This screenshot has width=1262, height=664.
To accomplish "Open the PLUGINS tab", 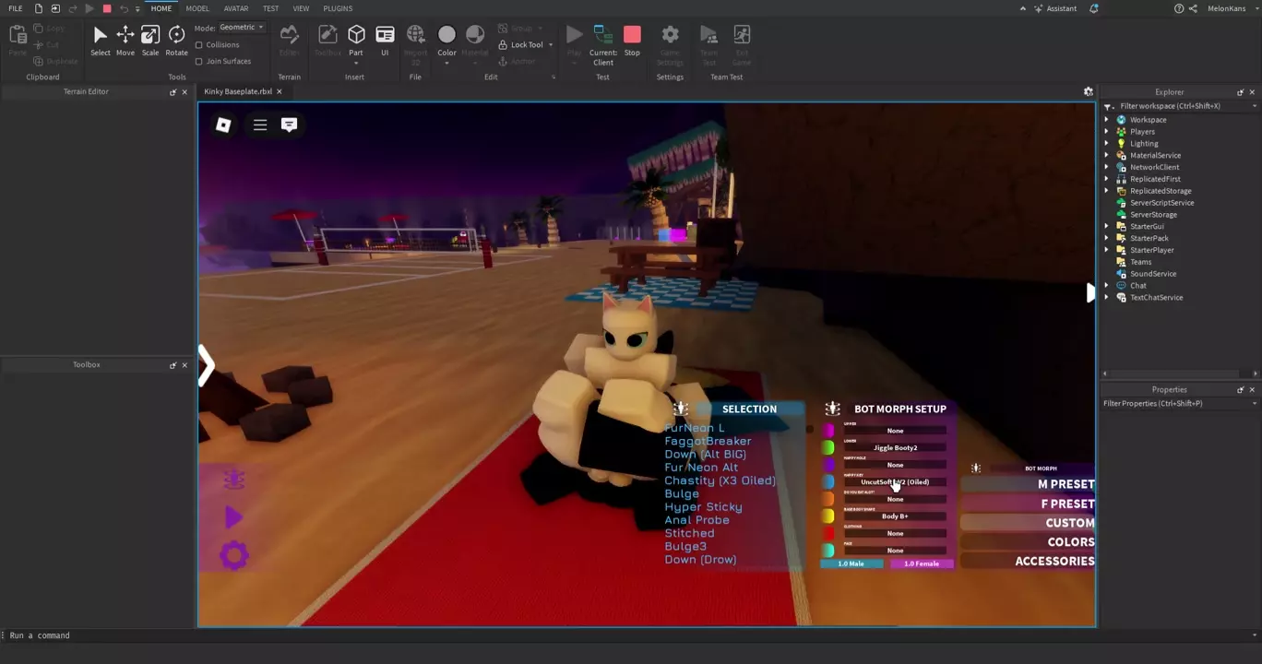I will click(338, 8).
